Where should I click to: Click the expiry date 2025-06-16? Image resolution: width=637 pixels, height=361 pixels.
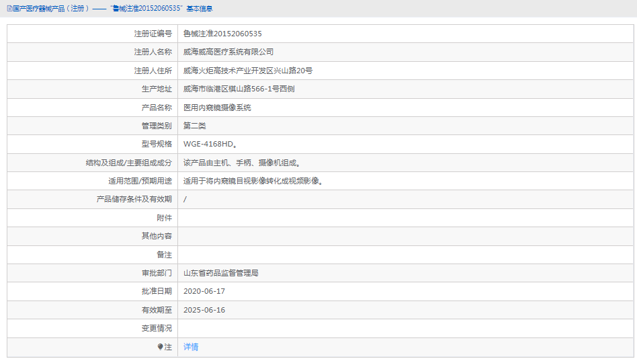[x=204, y=310]
